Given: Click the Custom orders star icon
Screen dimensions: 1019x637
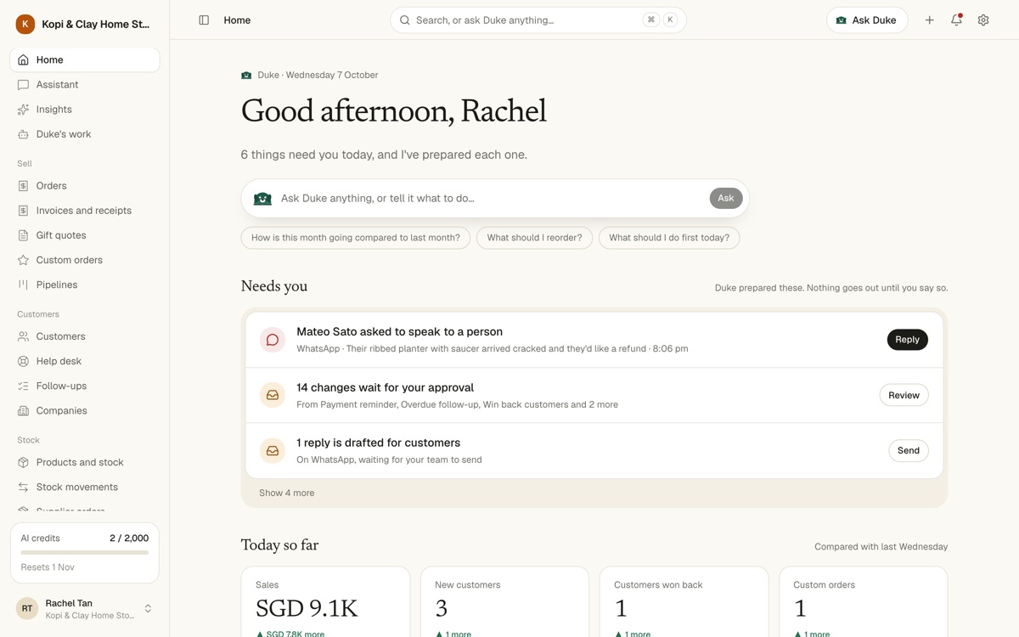Looking at the screenshot, I should pos(24,259).
